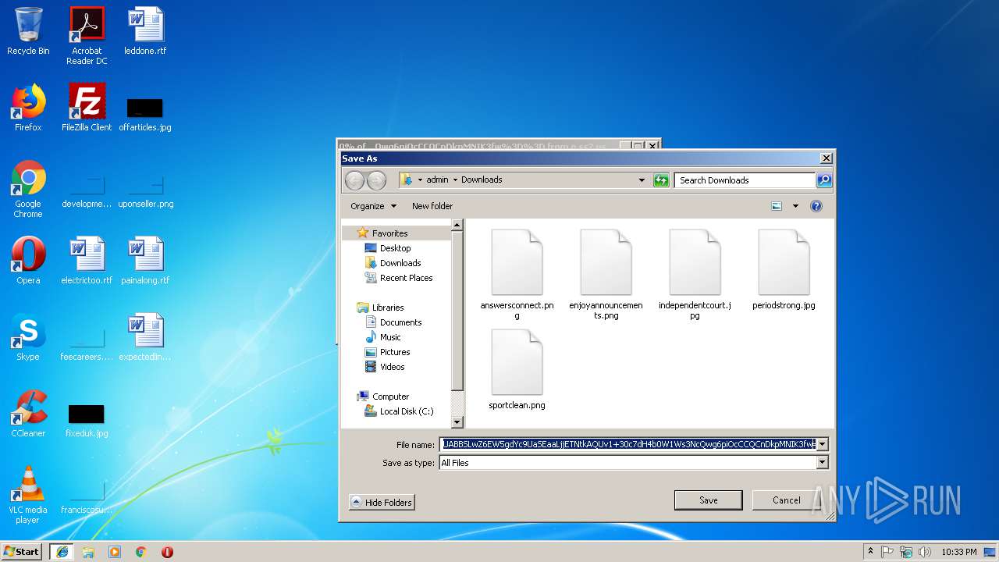Select Documents library
999x562 pixels.
[x=400, y=322]
